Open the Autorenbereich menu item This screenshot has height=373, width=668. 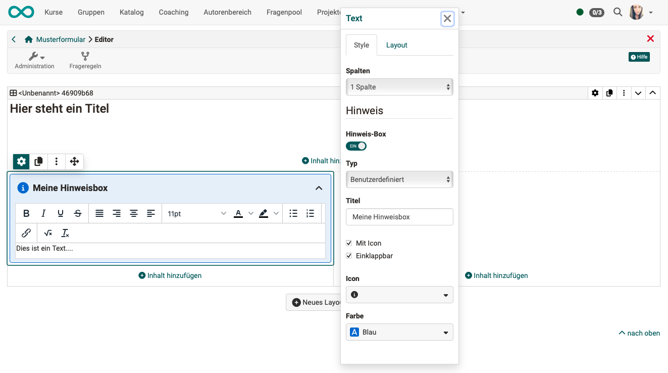coord(227,12)
